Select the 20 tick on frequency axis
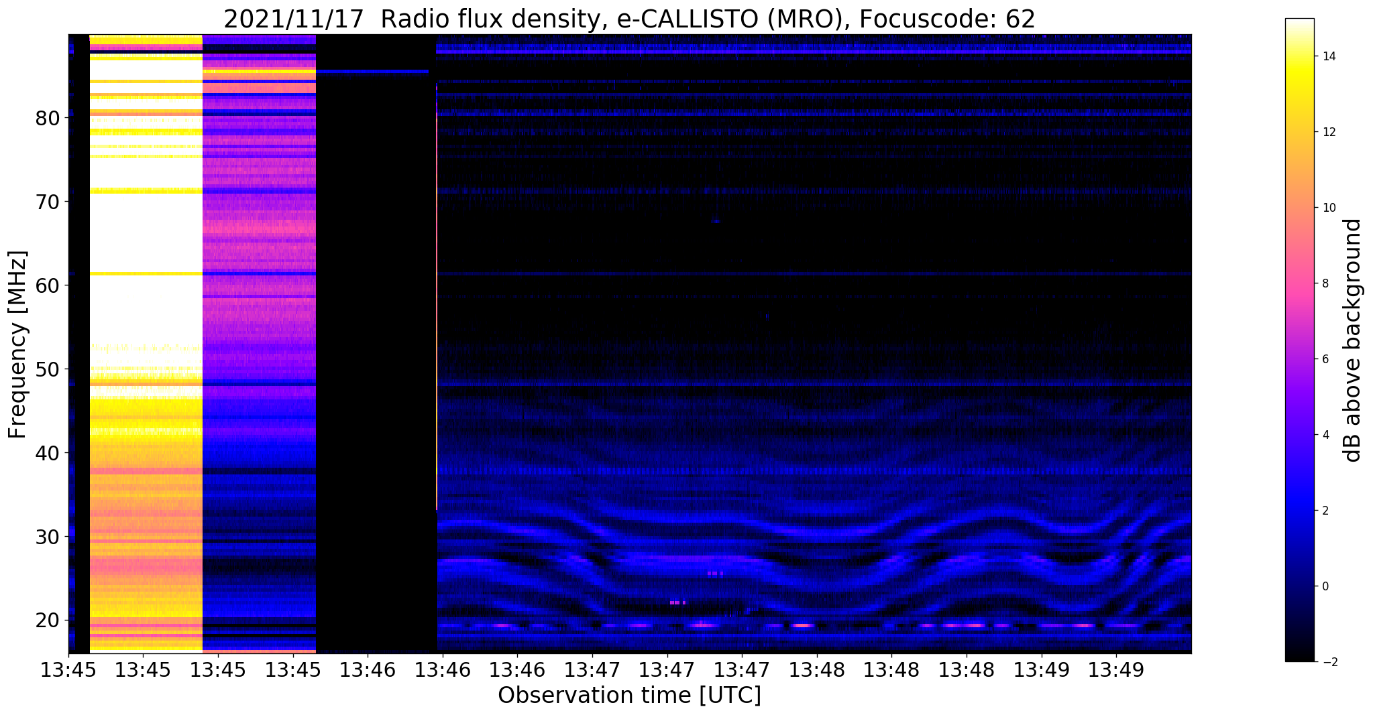This screenshot has width=1373, height=715. tap(48, 621)
